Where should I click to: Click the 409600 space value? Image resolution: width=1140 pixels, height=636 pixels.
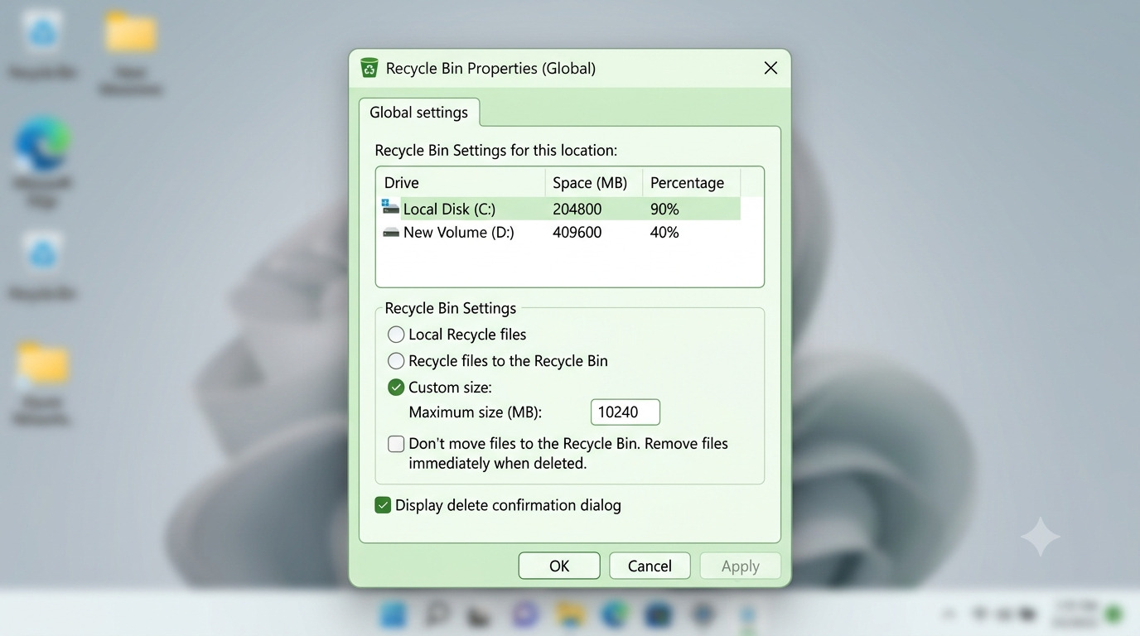tap(577, 233)
